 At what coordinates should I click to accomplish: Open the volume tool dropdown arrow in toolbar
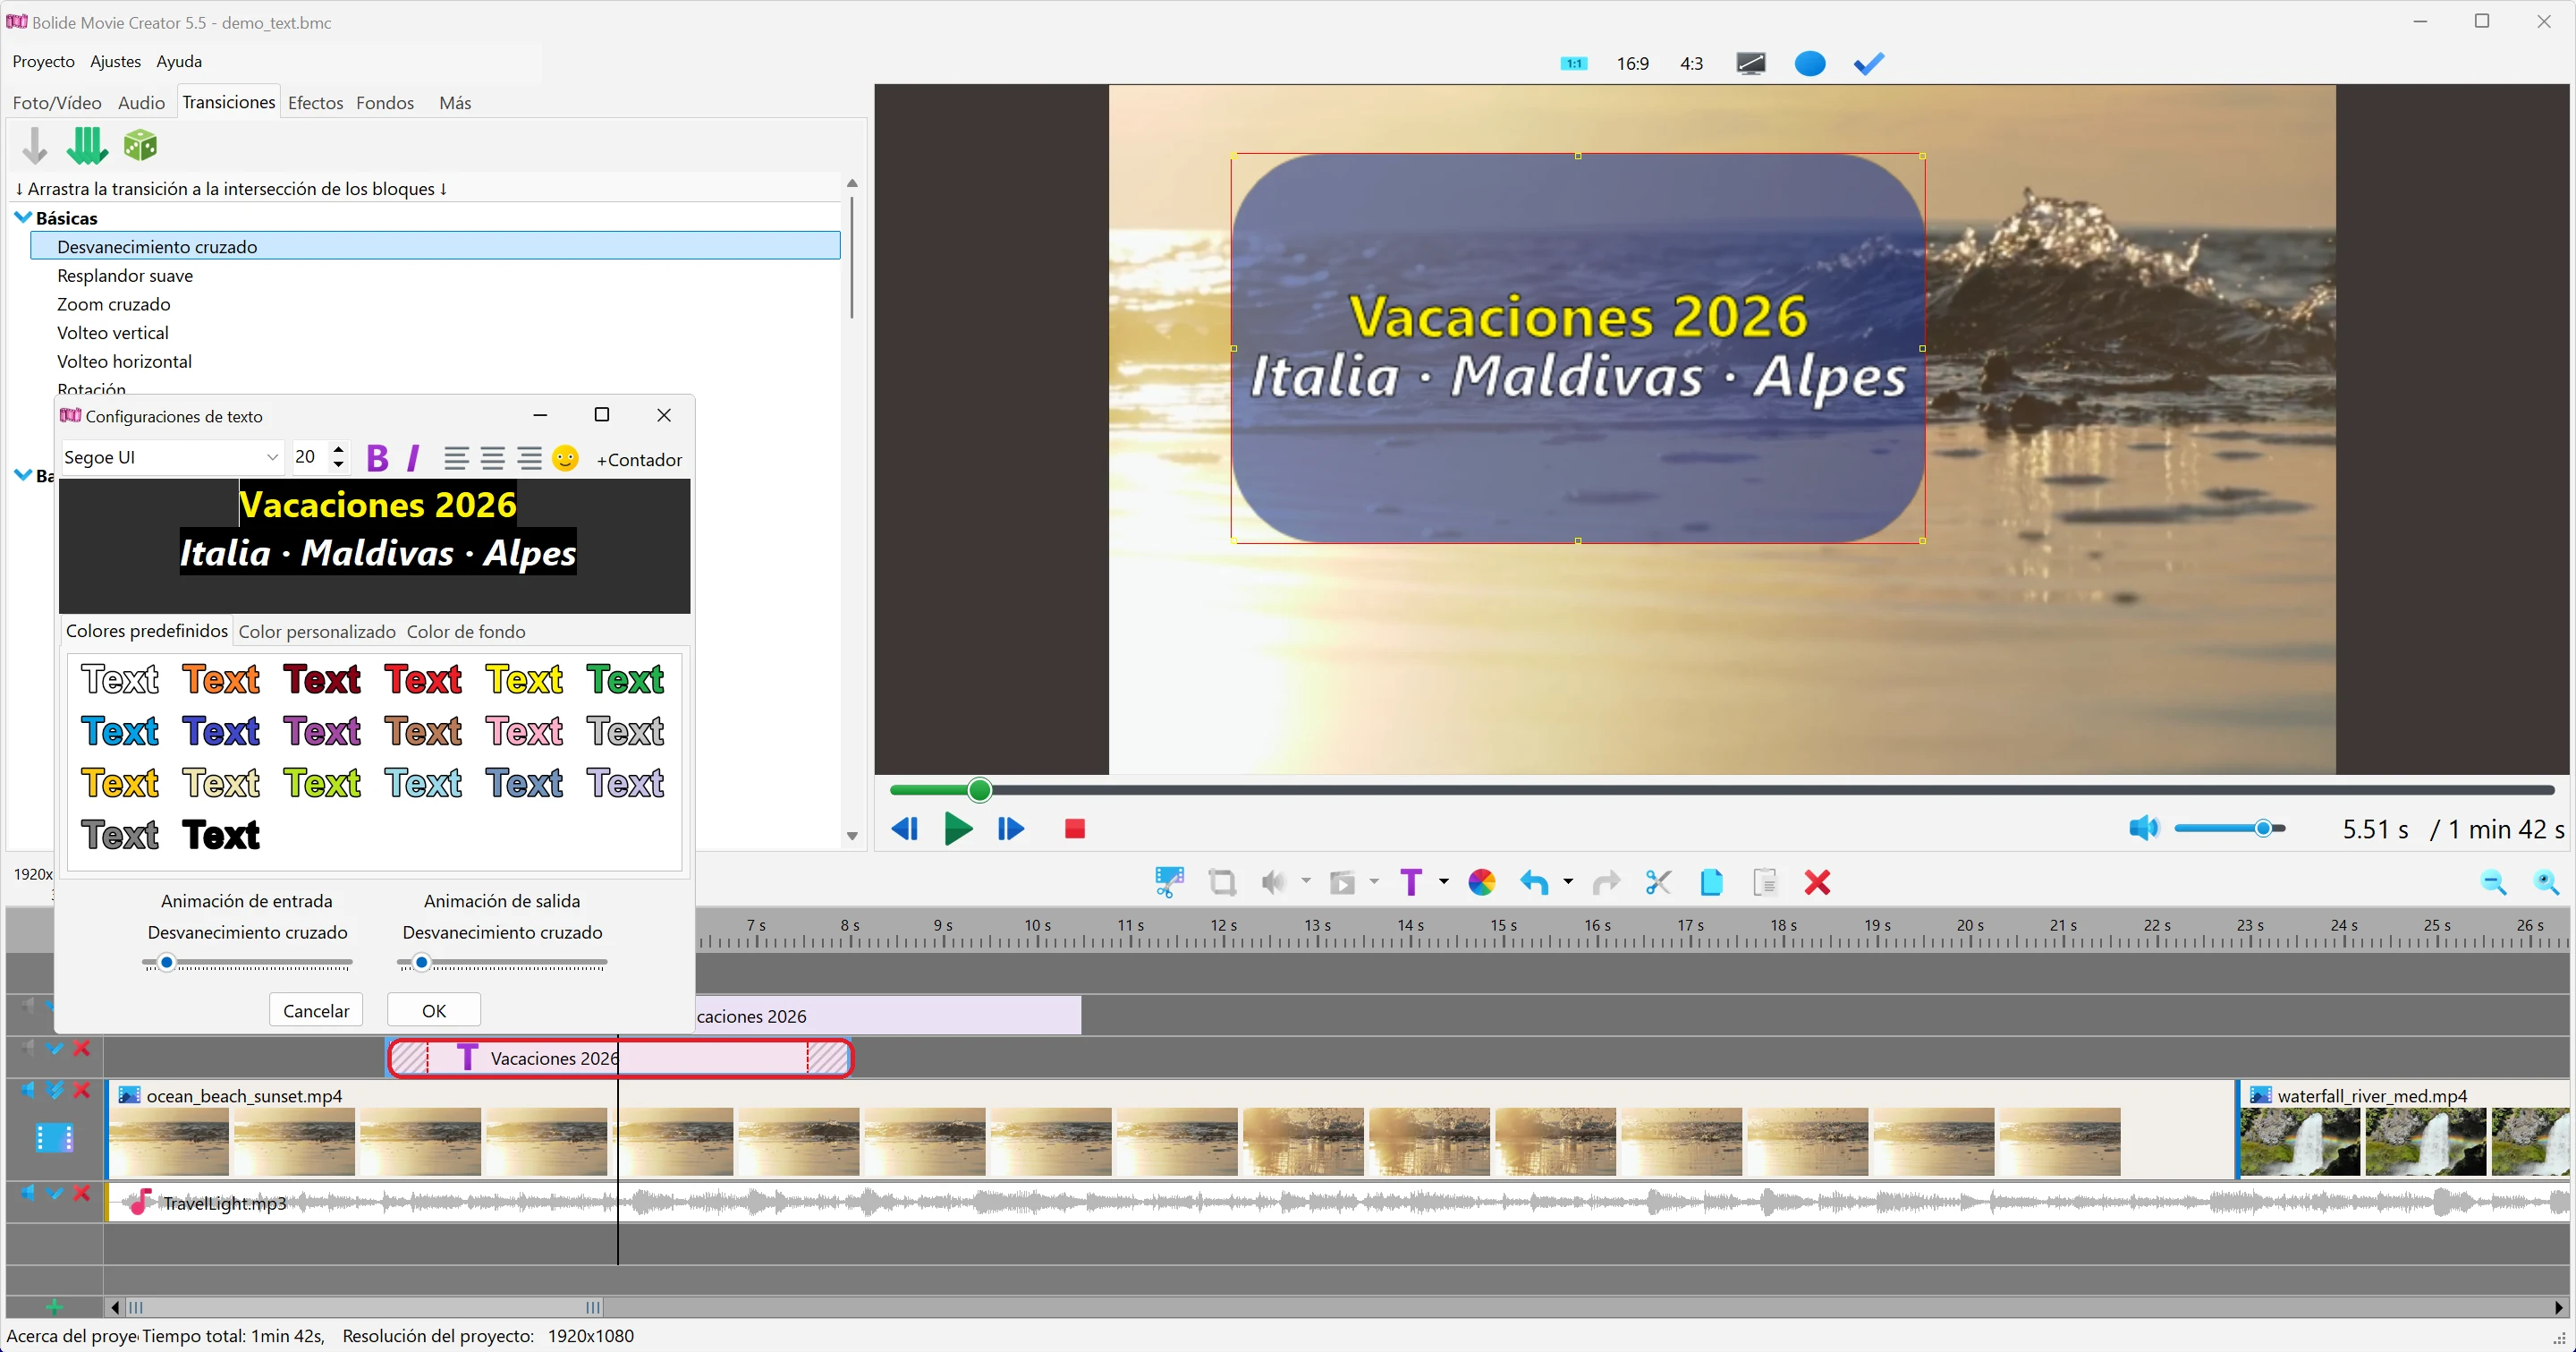click(x=1306, y=881)
